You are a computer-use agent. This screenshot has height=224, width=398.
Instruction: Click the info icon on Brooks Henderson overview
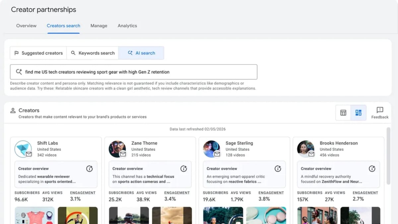pyautogui.click(x=372, y=169)
